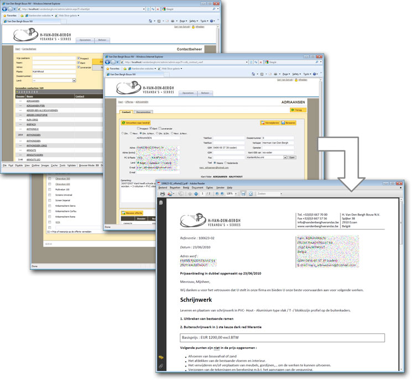Image resolution: width=415 pixels, height=387 pixels.
Task: Open the pages panel in Adobe Reader sidebar
Action: click(x=160, y=203)
